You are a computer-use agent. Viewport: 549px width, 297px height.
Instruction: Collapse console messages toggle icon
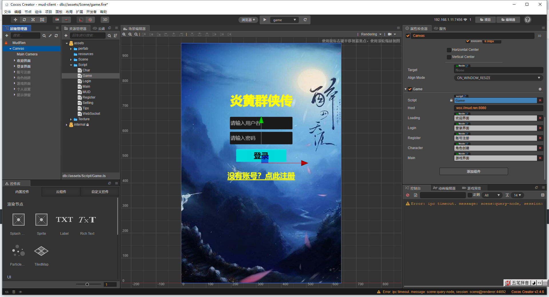(x=543, y=195)
